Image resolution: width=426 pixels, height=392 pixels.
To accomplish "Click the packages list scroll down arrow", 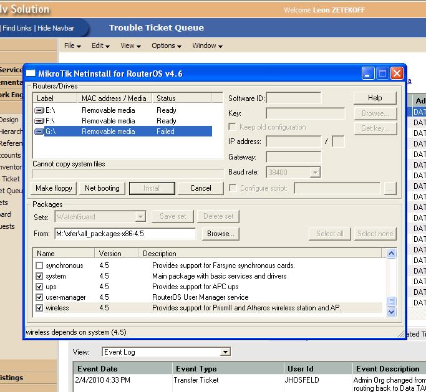I will point(391,312).
